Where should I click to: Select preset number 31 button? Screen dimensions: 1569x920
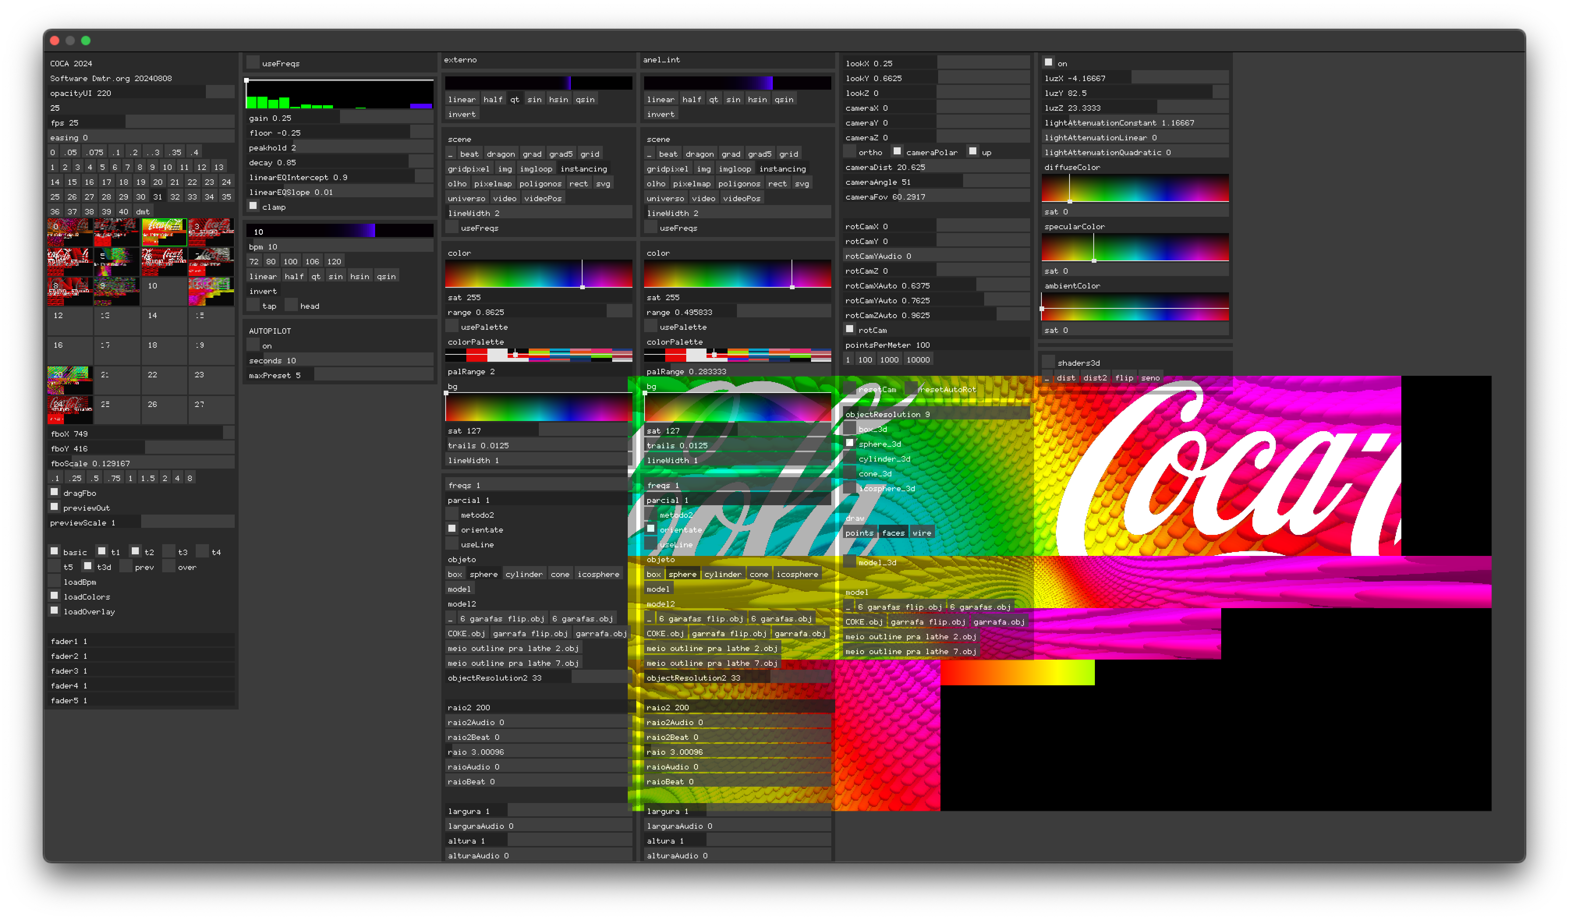[158, 197]
